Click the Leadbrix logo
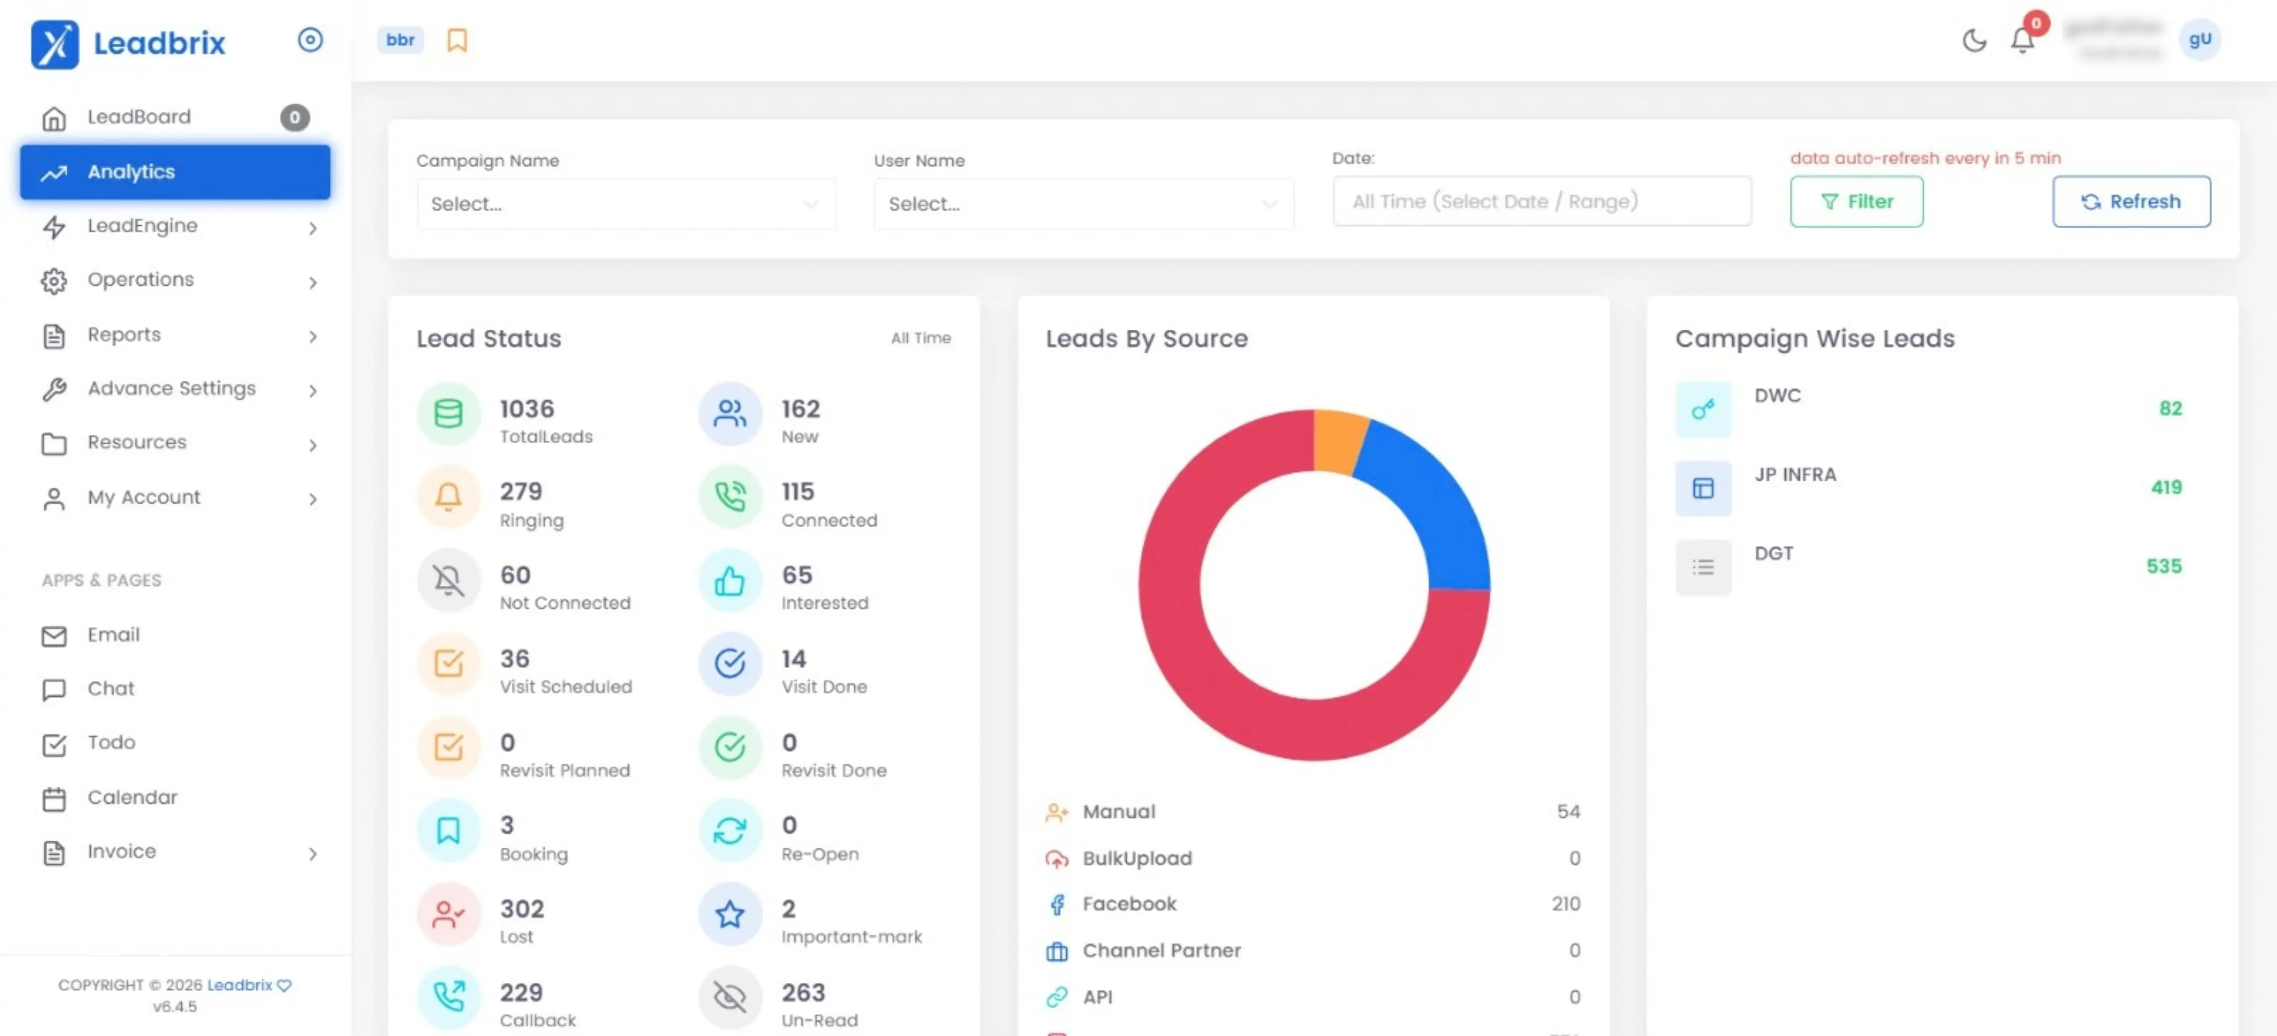Image resolution: width=2277 pixels, height=1036 pixels. point(128,43)
